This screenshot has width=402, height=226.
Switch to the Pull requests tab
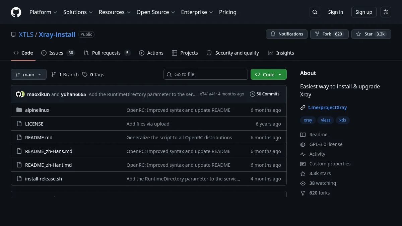pyautogui.click(x=107, y=53)
